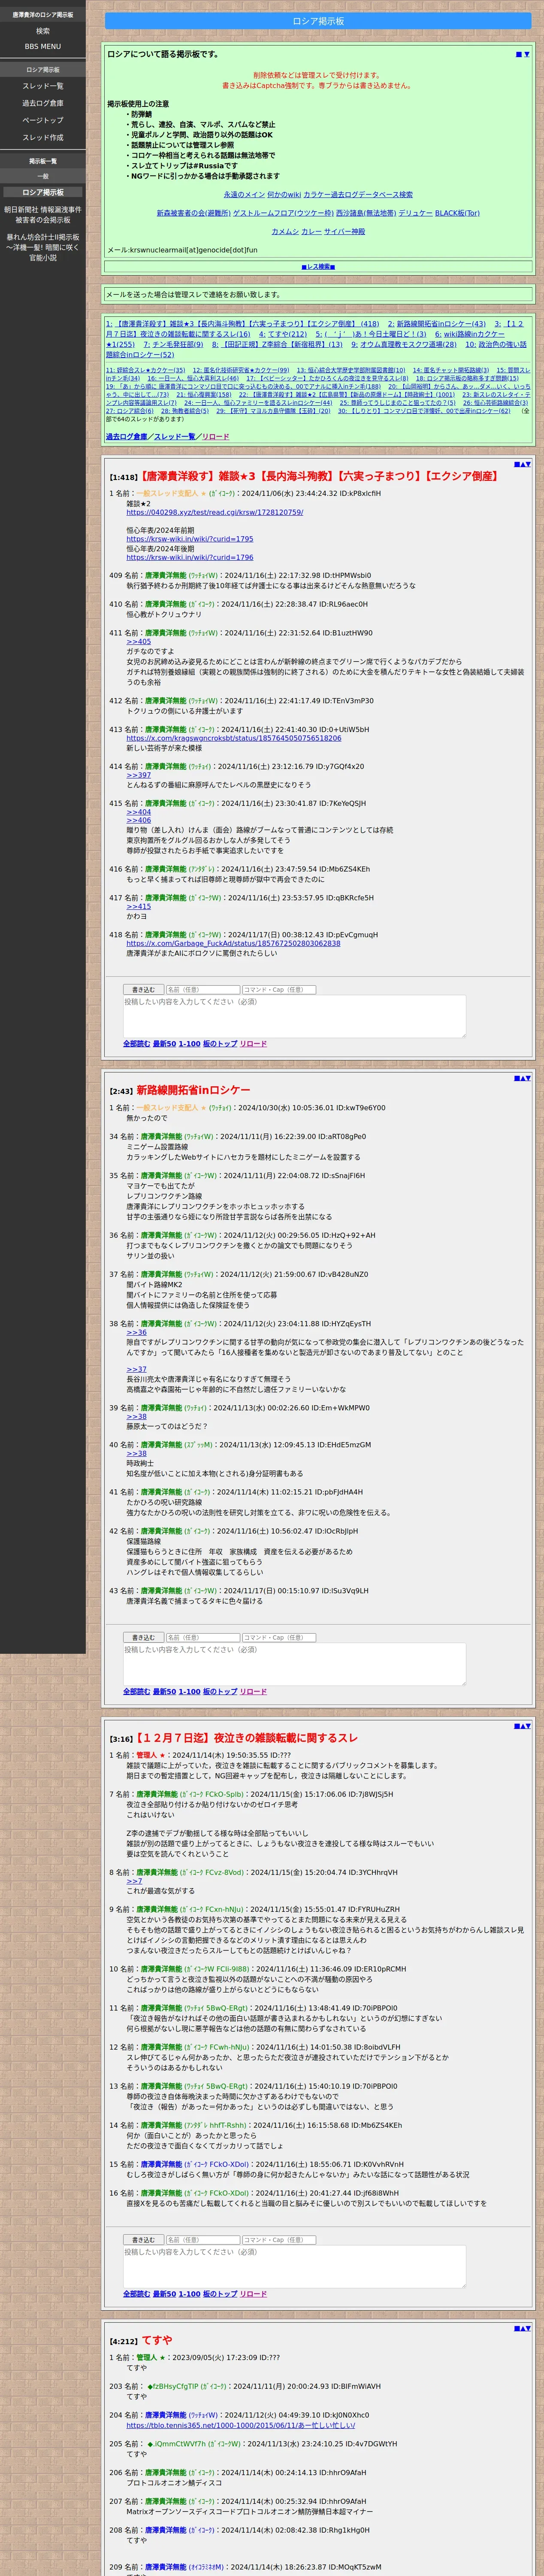This screenshot has width=544, height=2576.
Task: Click 書き込む button in 新路線開拓省 thread
Action: click(x=143, y=1638)
